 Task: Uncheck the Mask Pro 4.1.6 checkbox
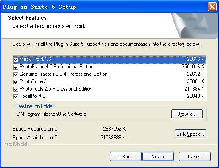[16, 60]
